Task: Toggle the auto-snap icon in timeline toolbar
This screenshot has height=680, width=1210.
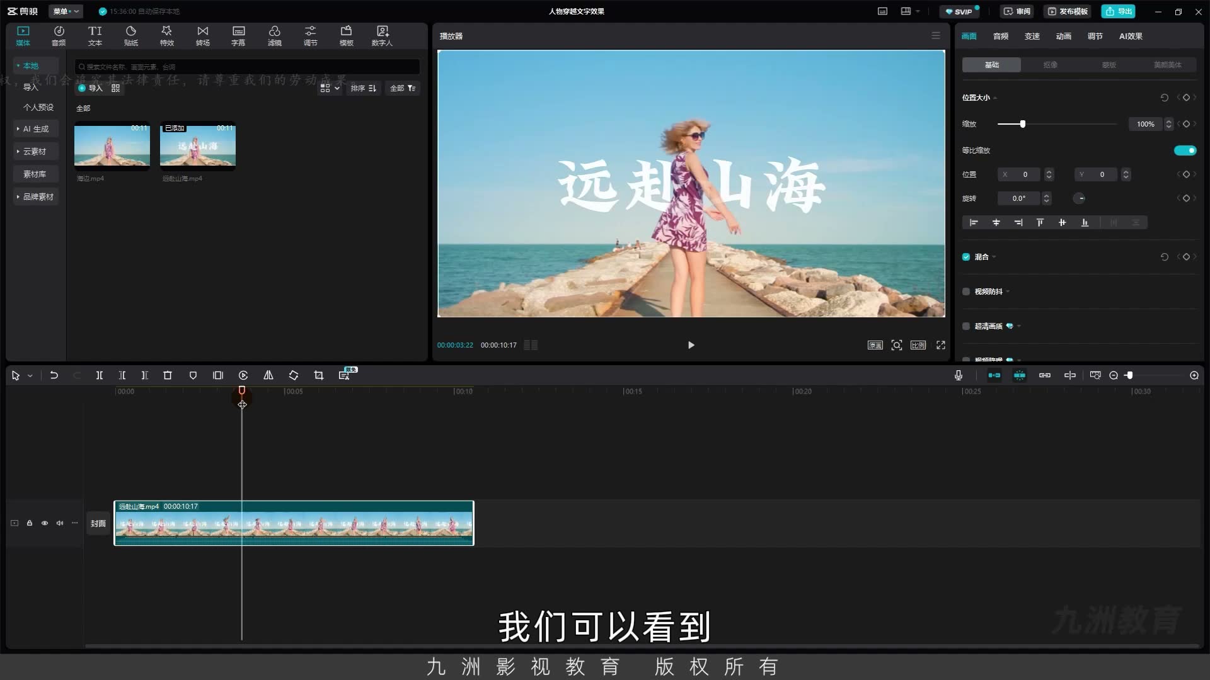Action: 1020,375
